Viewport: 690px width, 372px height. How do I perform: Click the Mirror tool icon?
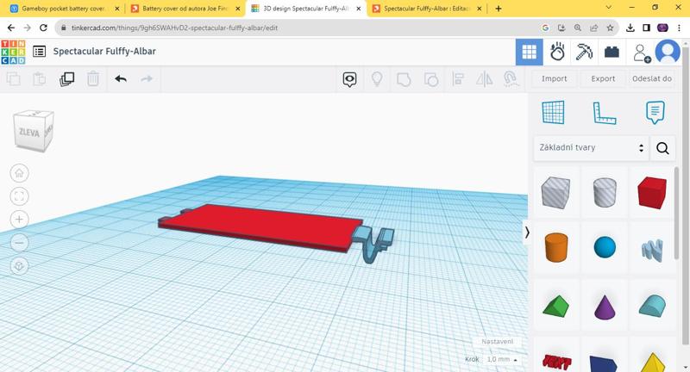coord(485,79)
